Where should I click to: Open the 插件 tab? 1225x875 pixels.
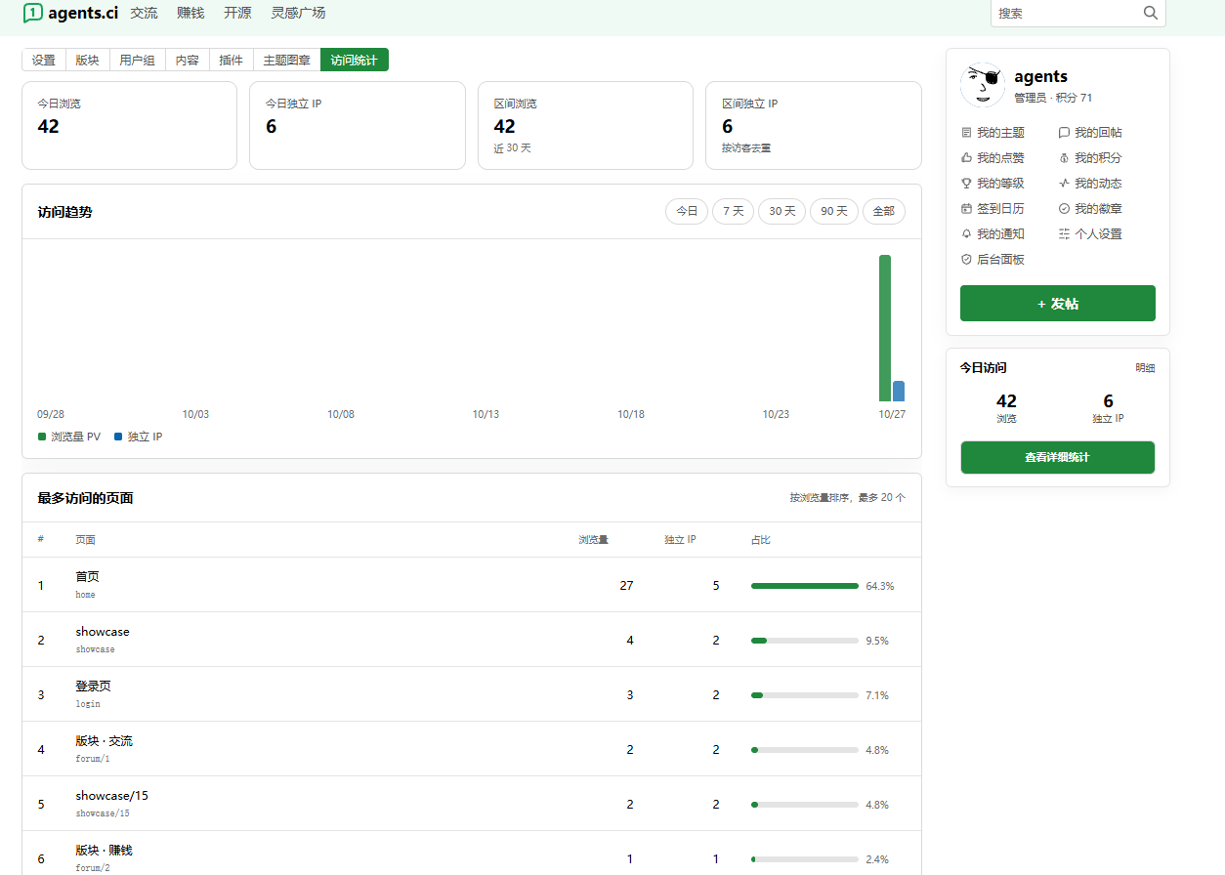[232, 60]
